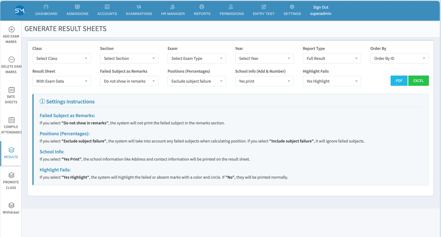Click the superadmin username
This screenshot has height=237, width=441.
321,14
